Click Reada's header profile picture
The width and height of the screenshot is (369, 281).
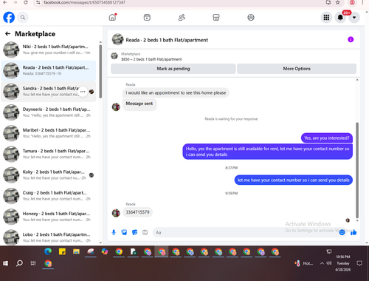pos(117,39)
